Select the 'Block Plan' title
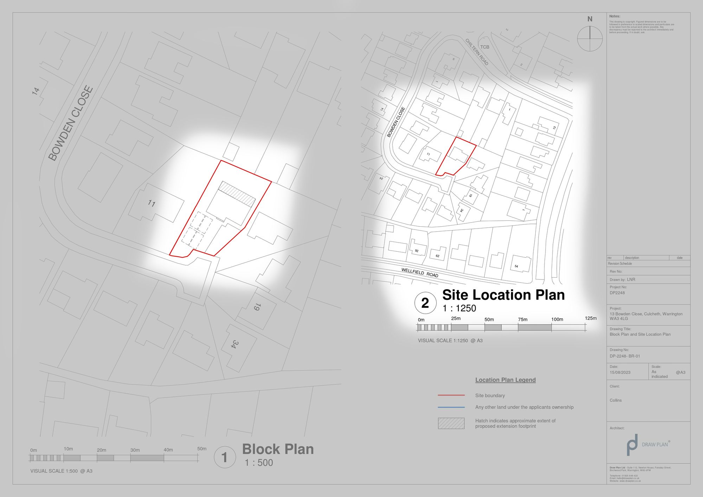Viewport: 703px width, 497px height. click(x=278, y=449)
